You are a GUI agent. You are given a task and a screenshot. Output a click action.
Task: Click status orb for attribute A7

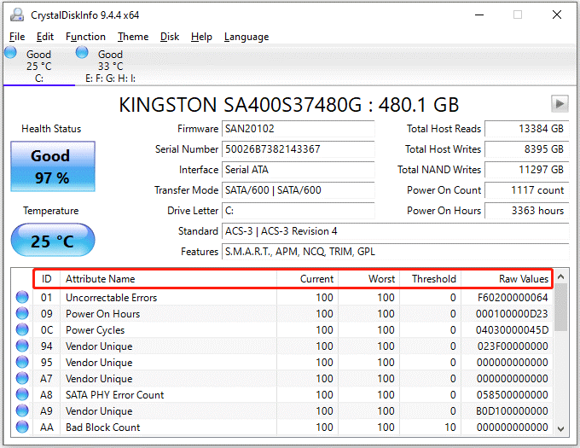click(x=22, y=378)
